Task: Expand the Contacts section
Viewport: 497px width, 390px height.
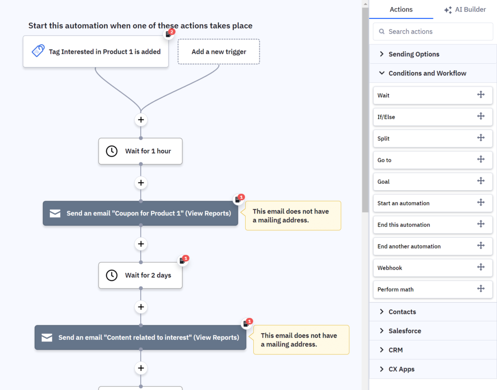Action: pyautogui.click(x=402, y=312)
